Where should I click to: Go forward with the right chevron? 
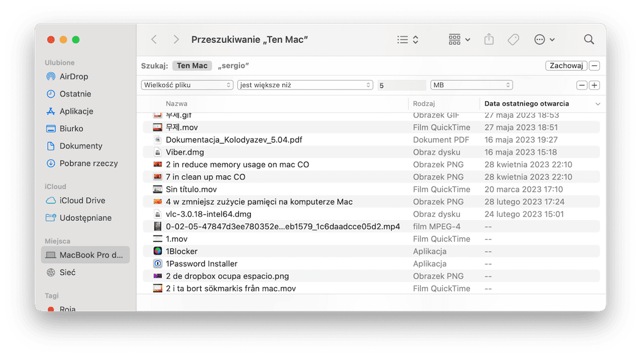click(176, 39)
